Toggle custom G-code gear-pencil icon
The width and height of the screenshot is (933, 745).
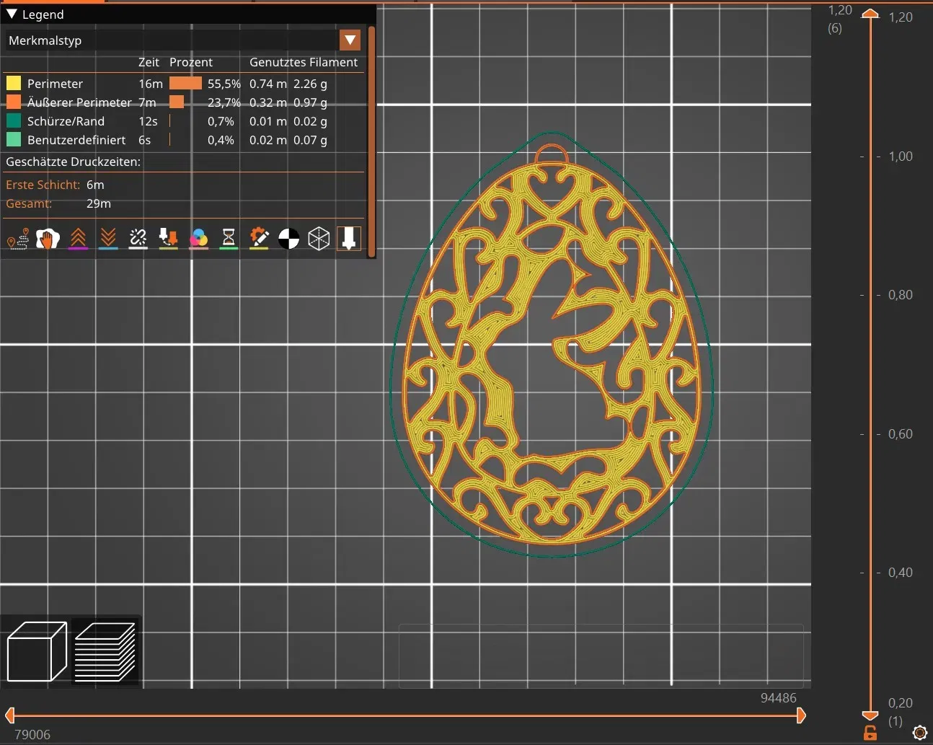(x=259, y=239)
